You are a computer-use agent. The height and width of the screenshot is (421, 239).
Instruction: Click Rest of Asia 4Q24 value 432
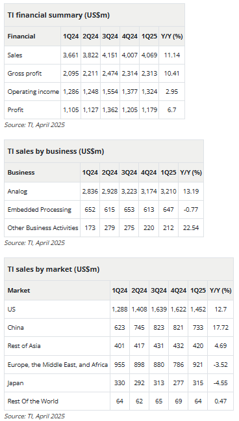click(178, 346)
